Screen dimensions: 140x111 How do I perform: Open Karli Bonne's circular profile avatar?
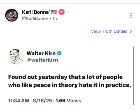click(11, 15)
